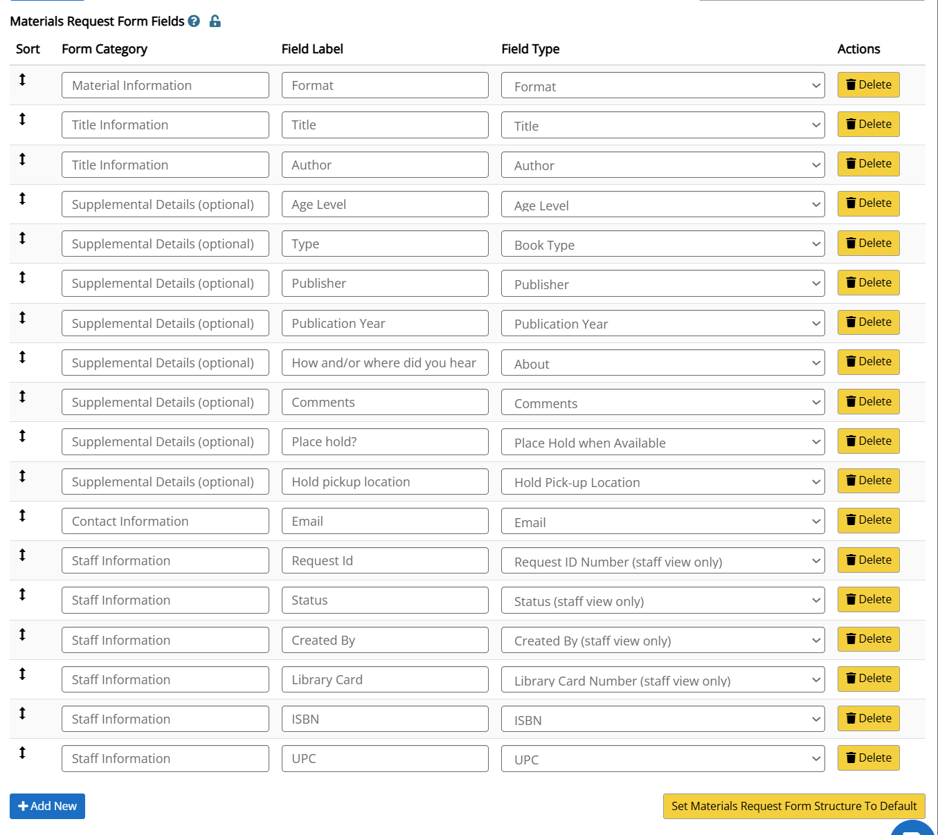Open the Status (staff view only) dropdown
938x835 pixels.
662,600
